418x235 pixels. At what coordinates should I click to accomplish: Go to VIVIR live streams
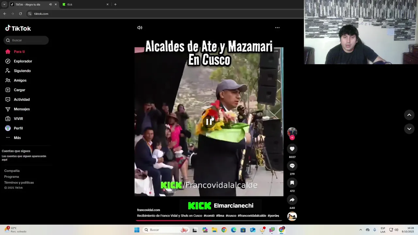point(14,118)
